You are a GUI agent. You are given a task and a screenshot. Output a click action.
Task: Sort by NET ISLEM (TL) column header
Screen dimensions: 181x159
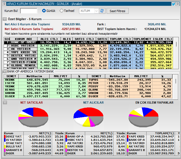coord(159,39)
